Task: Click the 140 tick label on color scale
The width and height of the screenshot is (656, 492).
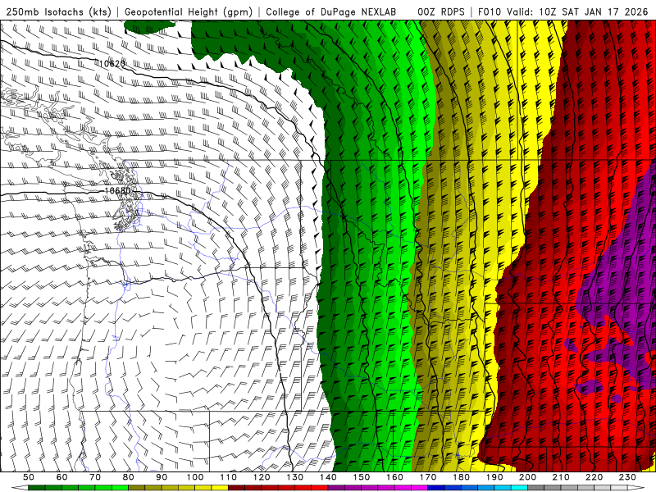Action: coord(328,477)
